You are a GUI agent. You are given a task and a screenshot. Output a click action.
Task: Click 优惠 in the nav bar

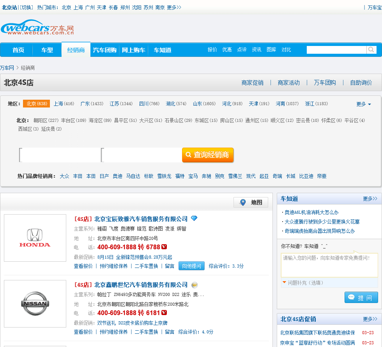(227, 49)
